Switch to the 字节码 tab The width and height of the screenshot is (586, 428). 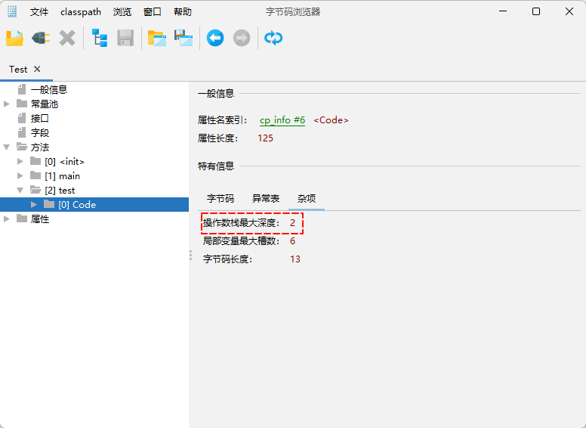[221, 198]
